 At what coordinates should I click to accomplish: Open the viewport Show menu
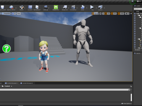pyautogui.click(x=19, y=14)
